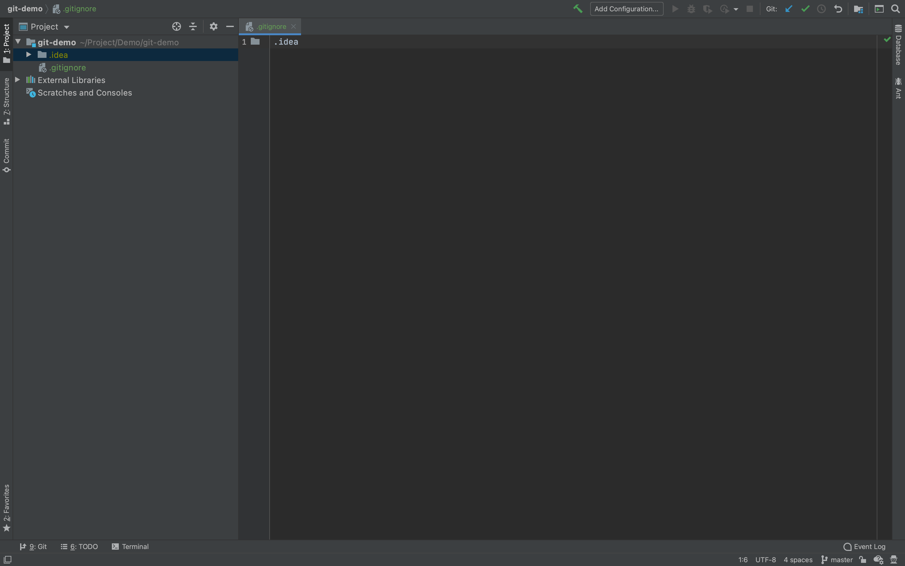This screenshot has width=905, height=566.
Task: Click Select Opened File target icon
Action: pos(177,27)
